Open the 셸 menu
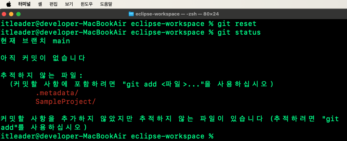The height and width of the screenshot is (141, 347). point(40,4)
